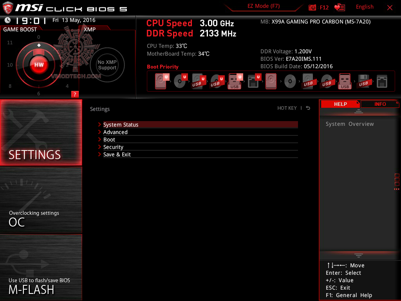Open the Boot settings entry
401x301 pixels.
[x=200, y=140]
